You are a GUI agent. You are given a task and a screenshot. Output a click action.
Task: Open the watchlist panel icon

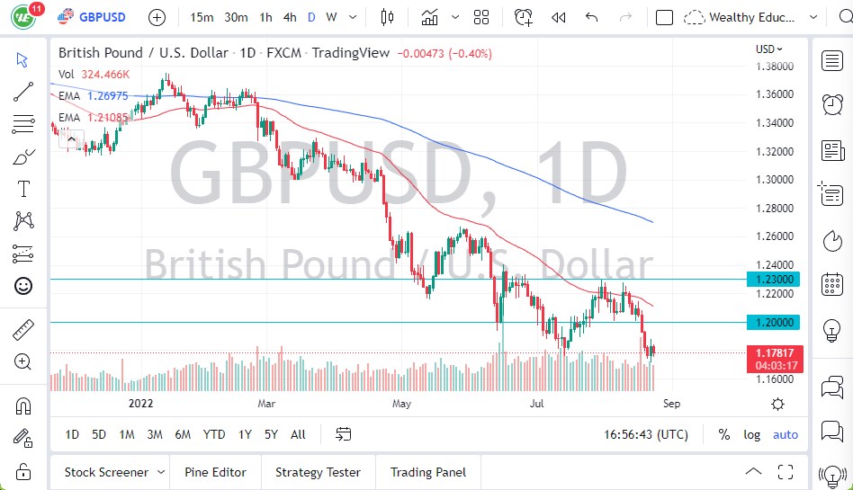(x=832, y=60)
